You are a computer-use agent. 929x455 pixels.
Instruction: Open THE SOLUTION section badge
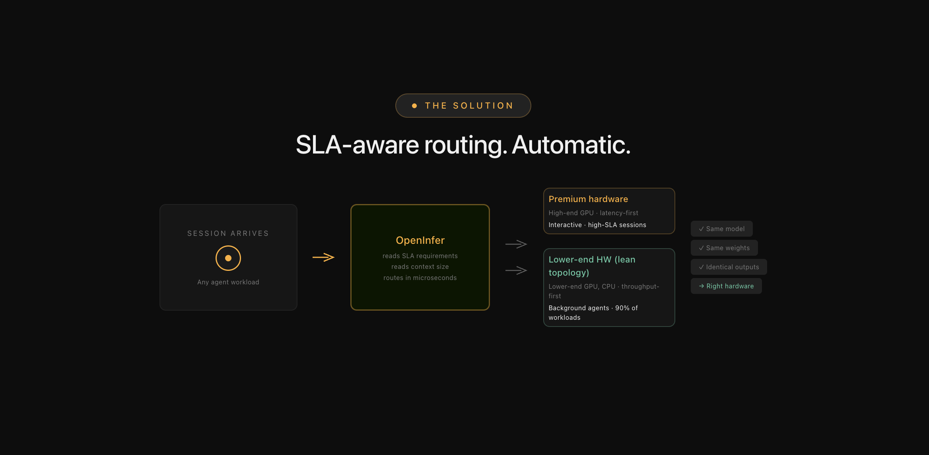pyautogui.click(x=463, y=105)
